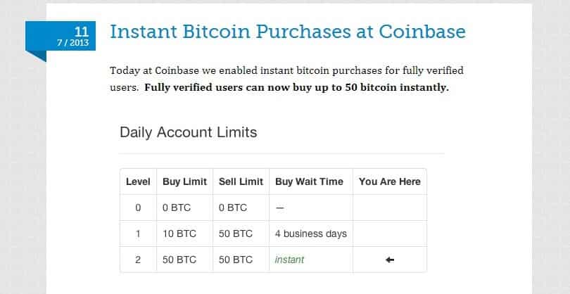Select the Buy Limit column header
This screenshot has width=570, height=294.
tap(184, 181)
